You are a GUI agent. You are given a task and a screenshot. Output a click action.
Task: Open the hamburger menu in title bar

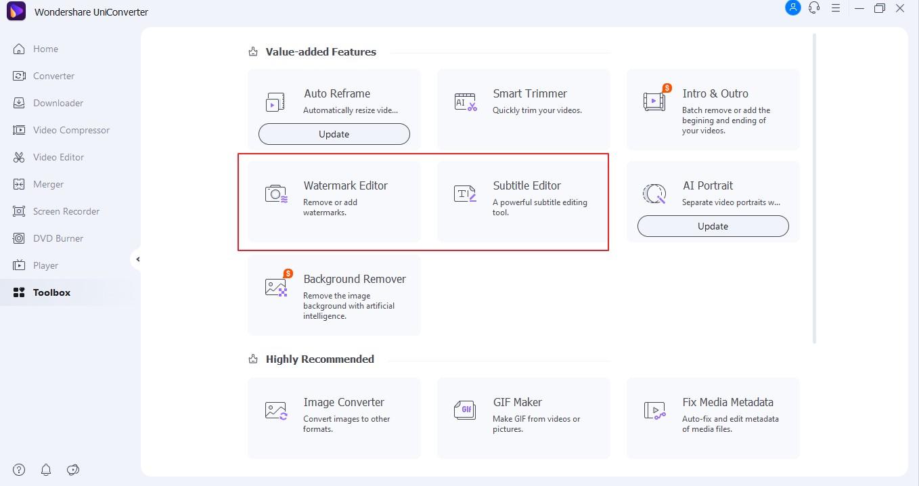(836, 8)
